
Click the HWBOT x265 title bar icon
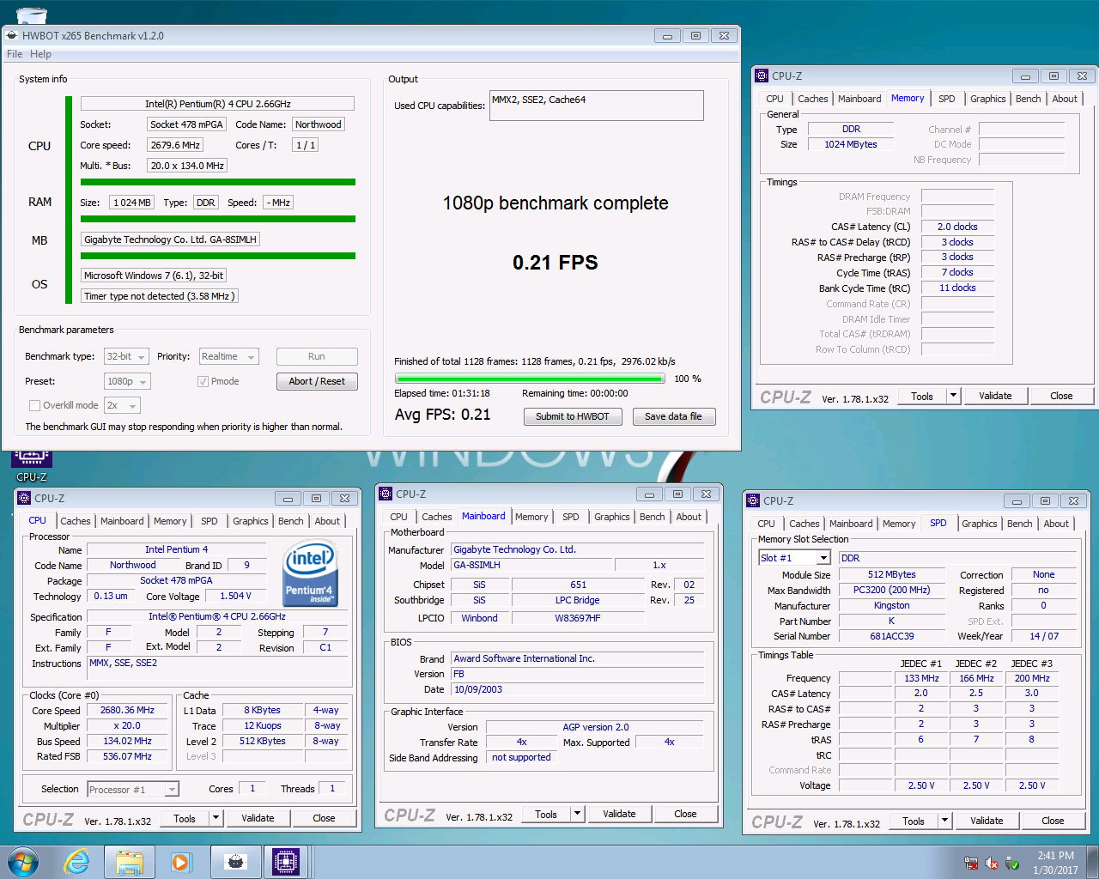[12, 35]
